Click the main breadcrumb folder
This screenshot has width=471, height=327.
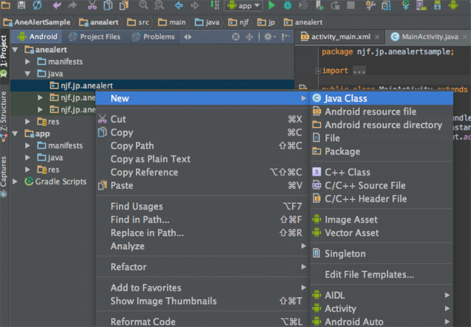pyautogui.click(x=171, y=22)
